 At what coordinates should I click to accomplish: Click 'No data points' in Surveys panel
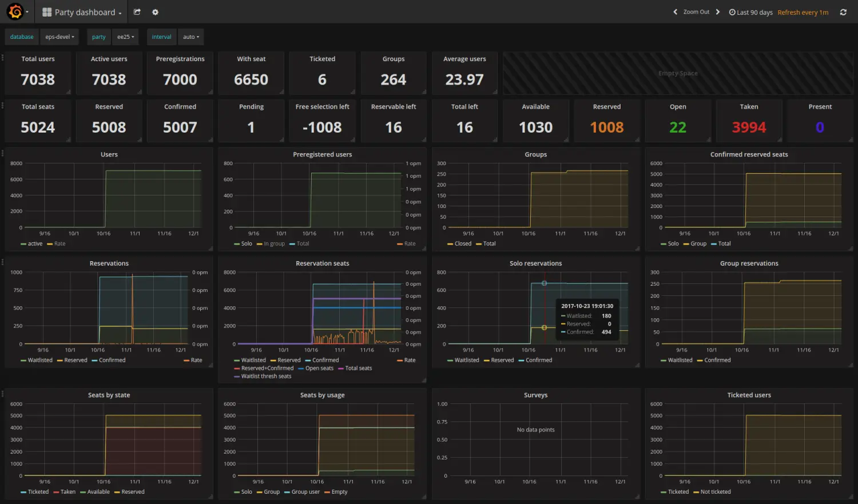(x=535, y=430)
